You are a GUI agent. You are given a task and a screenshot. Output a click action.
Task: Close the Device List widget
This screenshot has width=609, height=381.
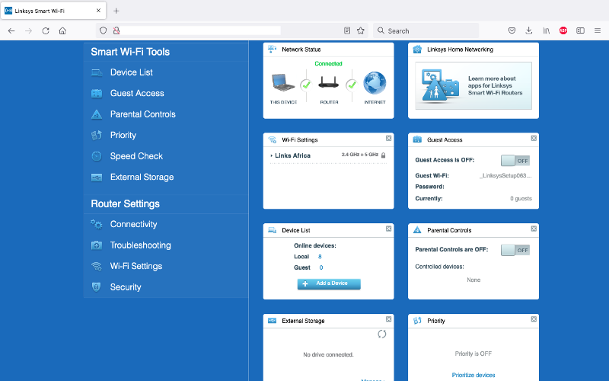click(388, 229)
